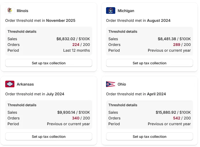The width and height of the screenshot is (200, 147).
Task: Select the Arkansas state name heading
Action: click(25, 84)
